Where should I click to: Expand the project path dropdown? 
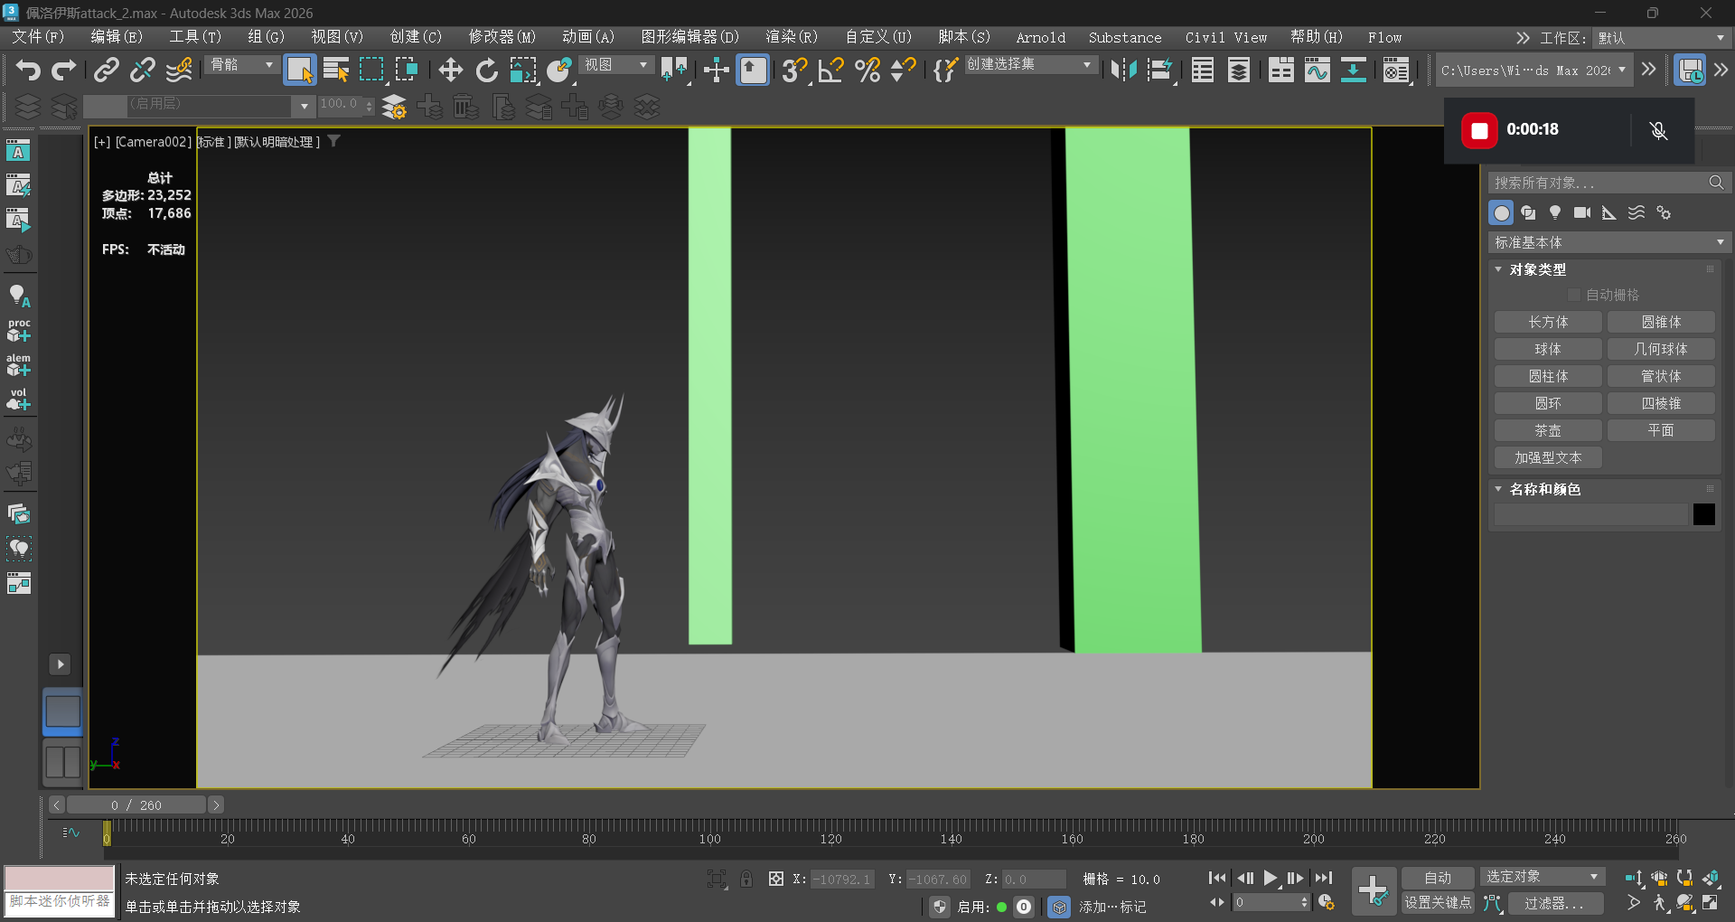click(x=1623, y=70)
